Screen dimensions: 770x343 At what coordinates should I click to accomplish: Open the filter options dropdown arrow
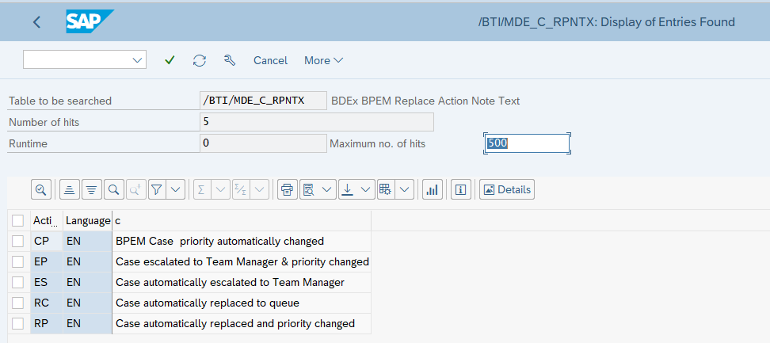pyautogui.click(x=176, y=190)
